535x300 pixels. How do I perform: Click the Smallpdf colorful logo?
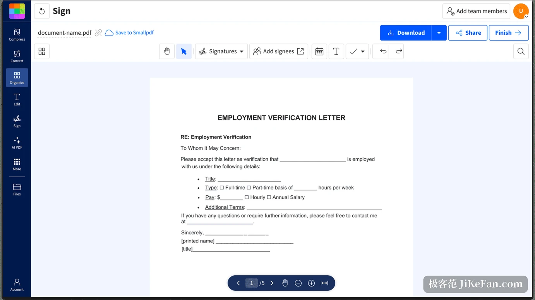click(x=17, y=11)
